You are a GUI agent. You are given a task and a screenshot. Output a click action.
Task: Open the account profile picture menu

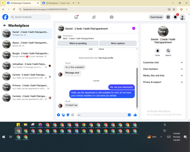(x=182, y=17)
